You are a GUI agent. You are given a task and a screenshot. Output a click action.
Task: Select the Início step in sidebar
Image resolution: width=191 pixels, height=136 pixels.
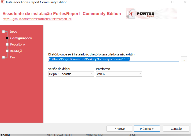coord(13,32)
